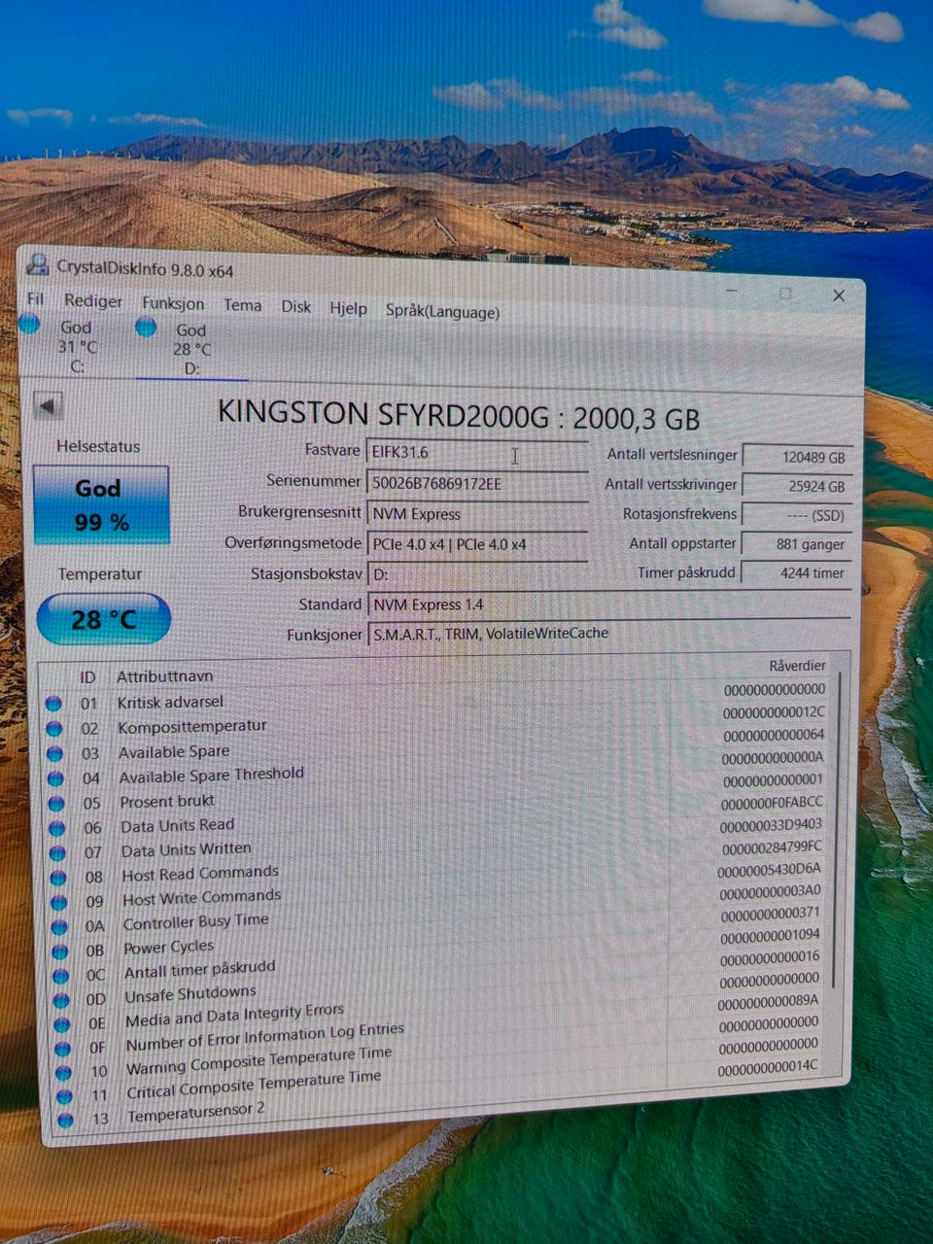Click status dot for Available Spare Threshold row
This screenshot has width=933, height=1244.
[x=56, y=778]
